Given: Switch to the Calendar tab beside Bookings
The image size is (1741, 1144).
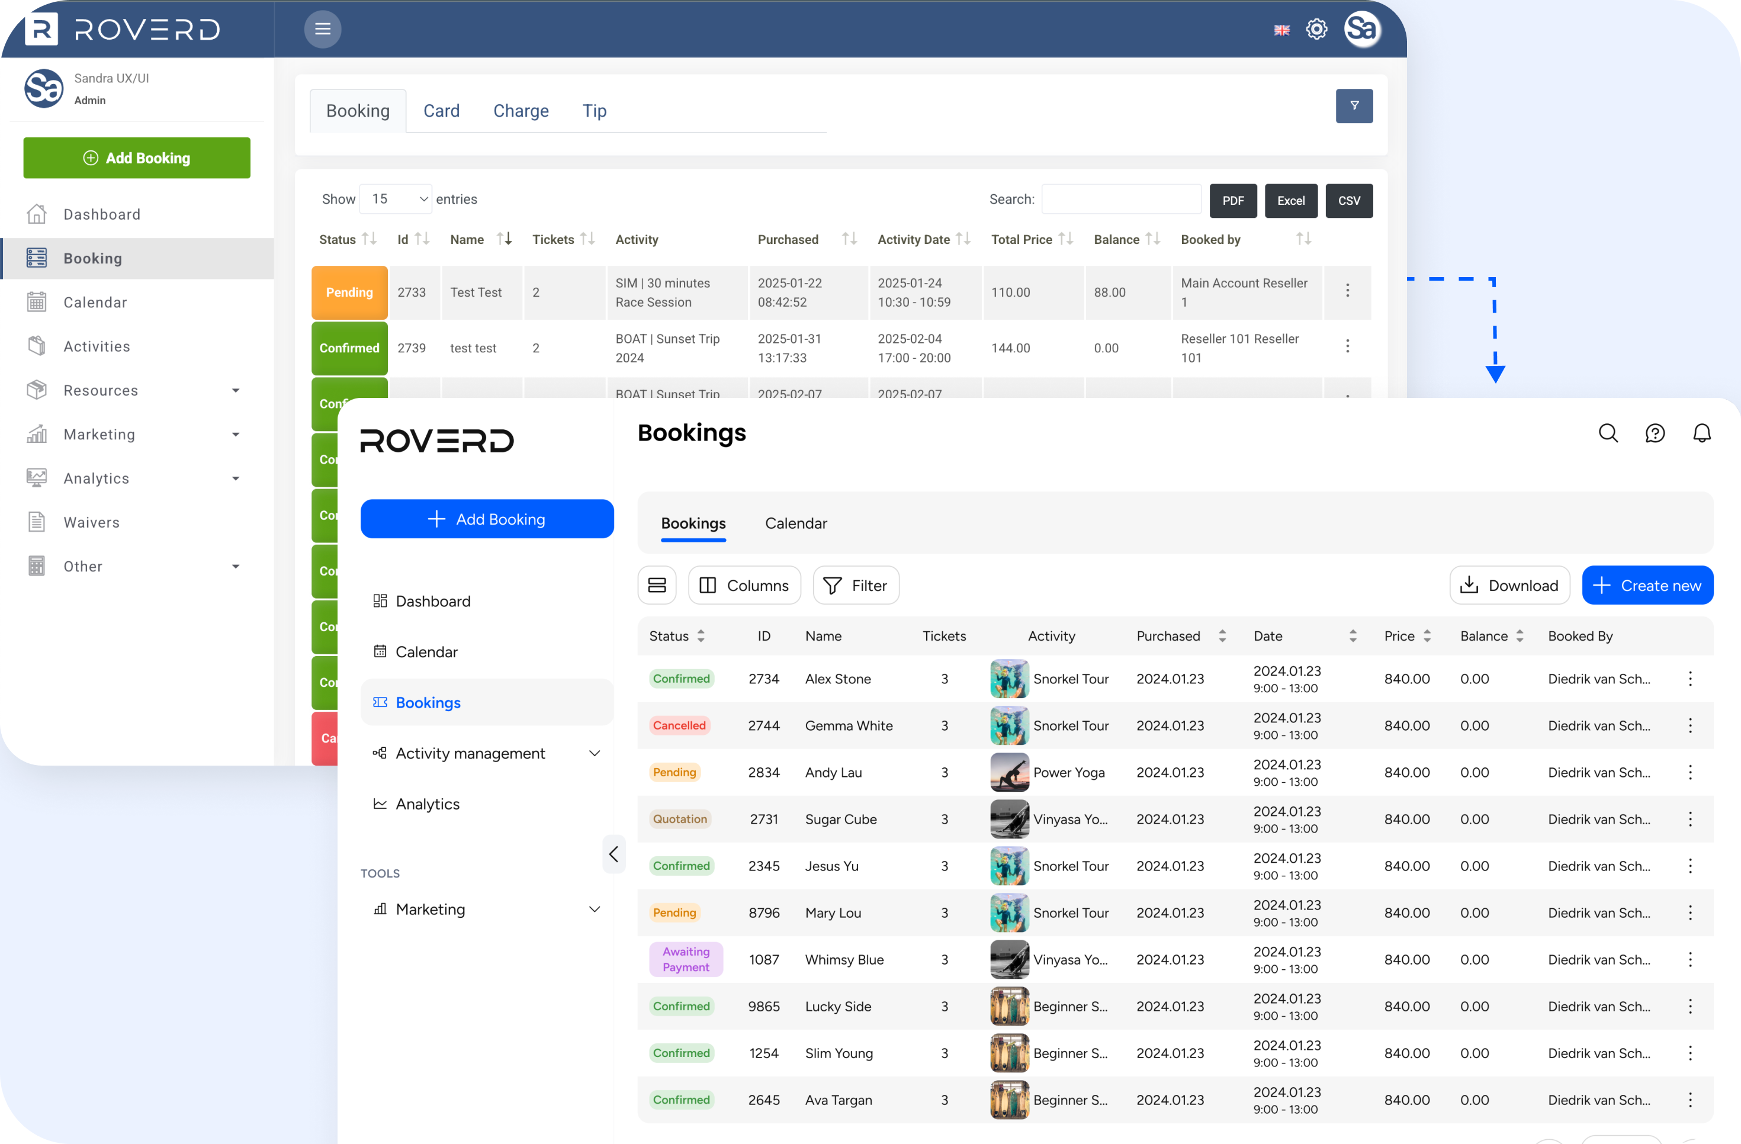Looking at the screenshot, I should [x=795, y=523].
